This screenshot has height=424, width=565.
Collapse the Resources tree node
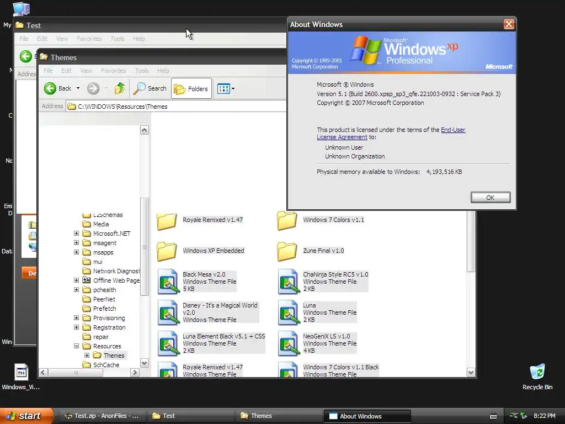coord(76,346)
